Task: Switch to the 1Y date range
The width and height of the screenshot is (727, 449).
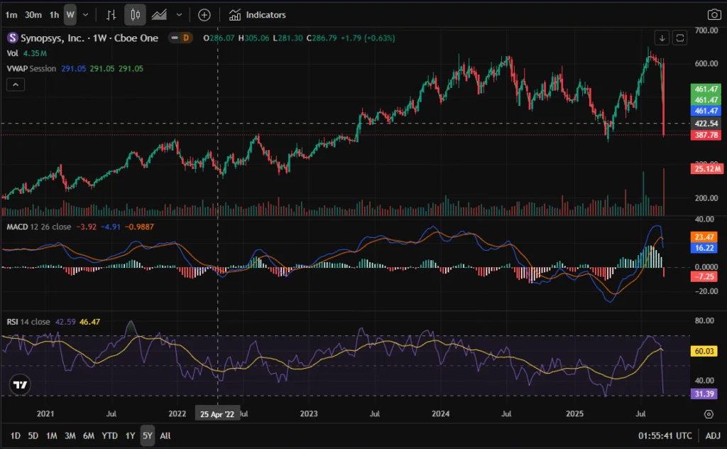Action: pyautogui.click(x=129, y=436)
